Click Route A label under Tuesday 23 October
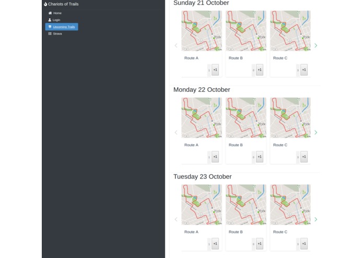363x258 pixels. pos(191,232)
